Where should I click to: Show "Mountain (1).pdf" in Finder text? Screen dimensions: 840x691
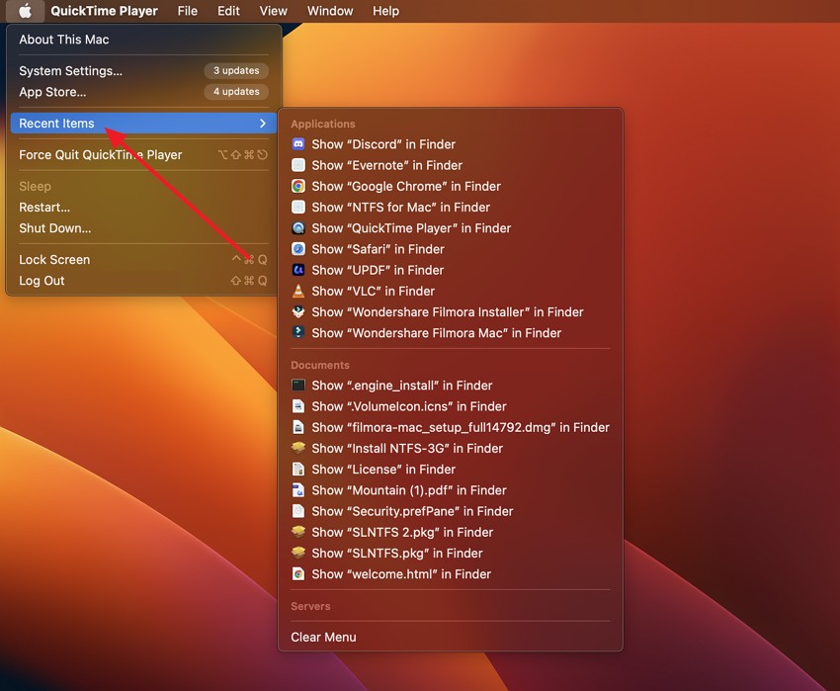coord(409,489)
